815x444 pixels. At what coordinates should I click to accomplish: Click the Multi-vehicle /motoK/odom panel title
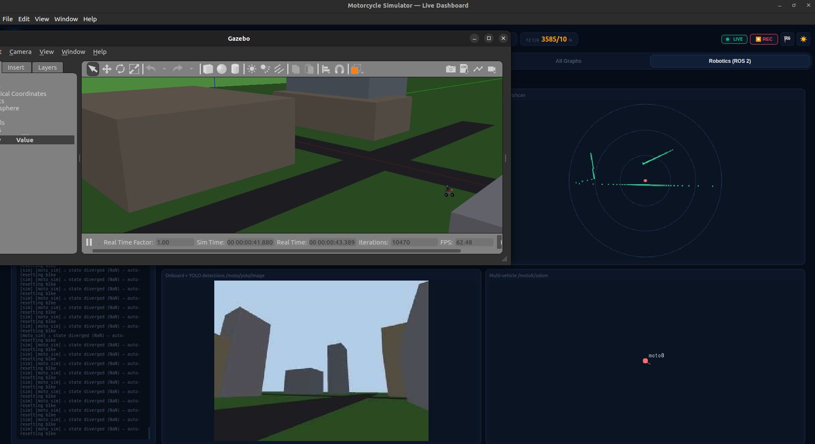(x=518, y=275)
